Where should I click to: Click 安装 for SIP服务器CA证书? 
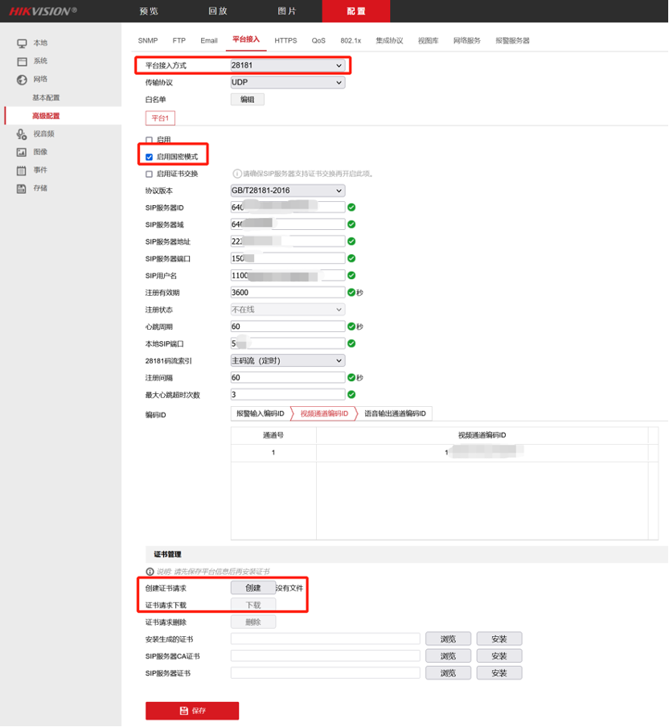point(499,656)
